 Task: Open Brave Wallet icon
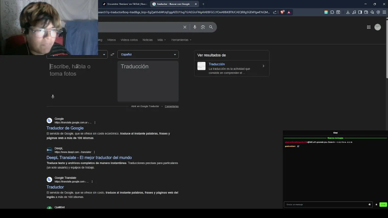click(366, 12)
